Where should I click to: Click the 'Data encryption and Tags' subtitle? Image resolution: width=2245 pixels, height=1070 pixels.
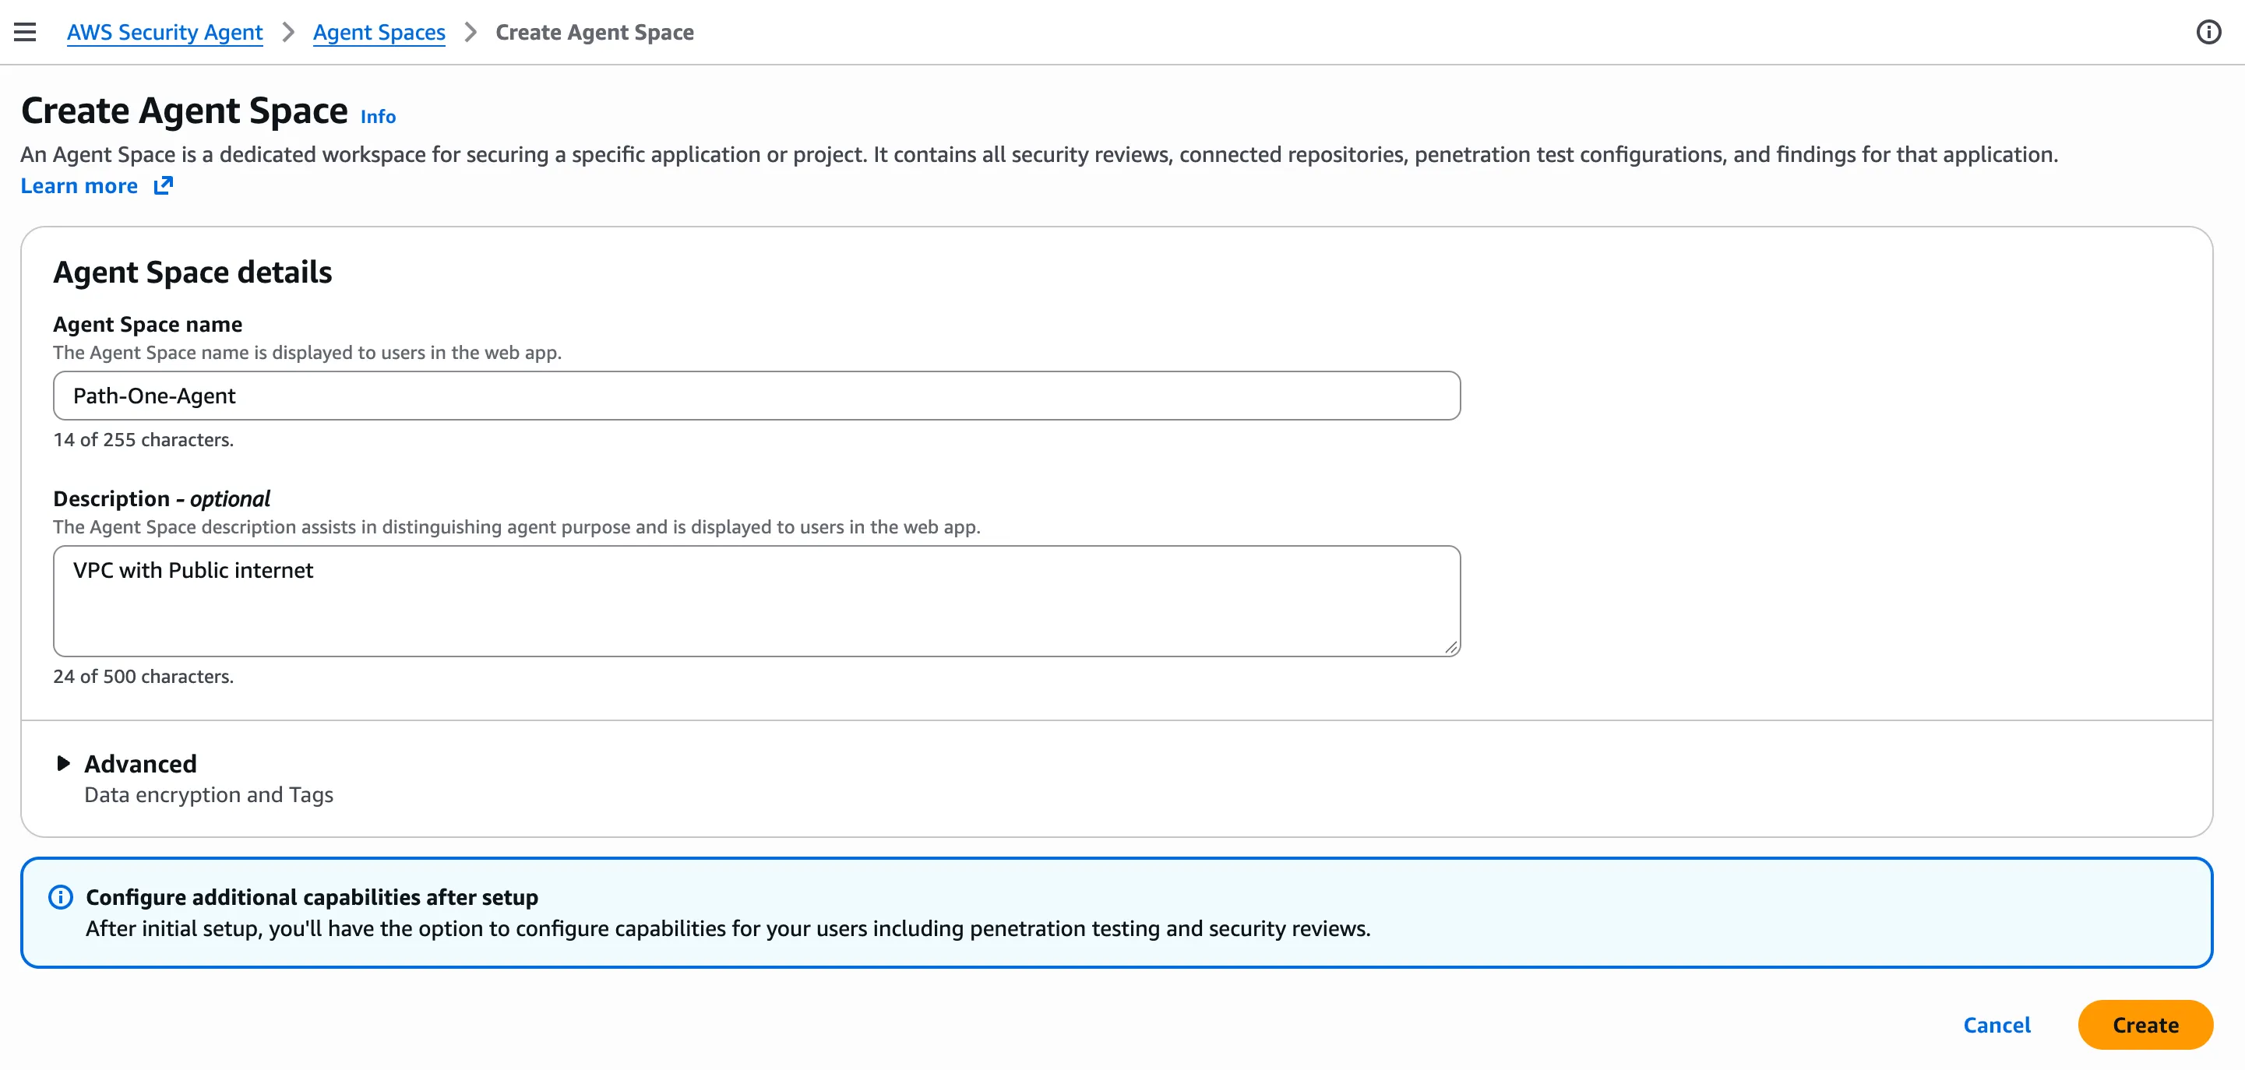[x=210, y=794]
